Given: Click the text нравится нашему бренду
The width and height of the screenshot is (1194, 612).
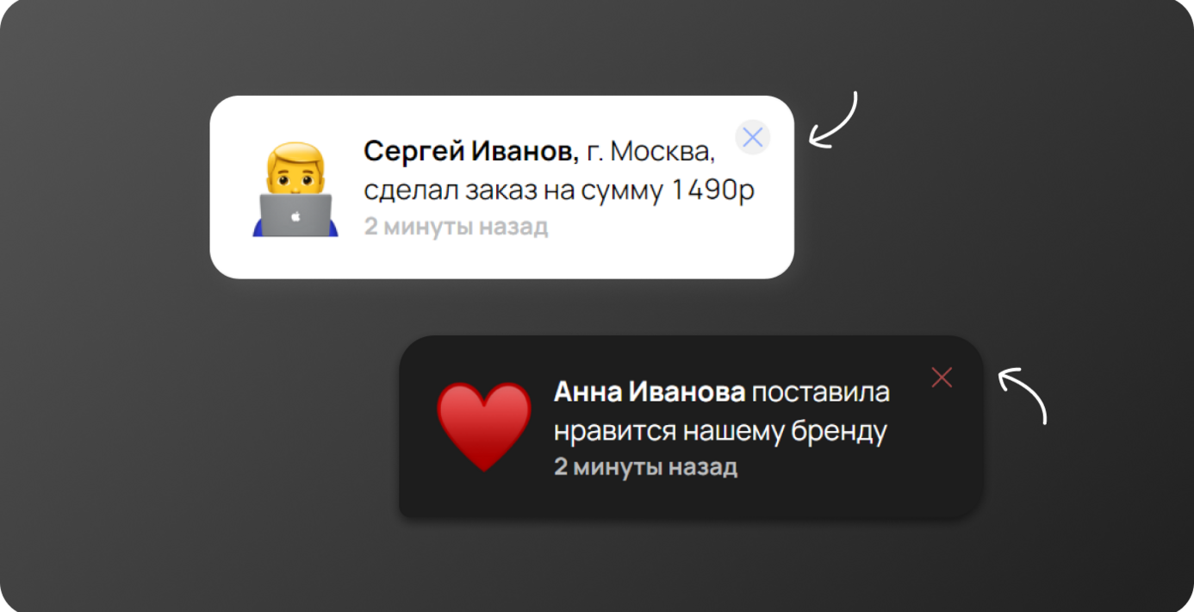Looking at the screenshot, I should click(720, 431).
